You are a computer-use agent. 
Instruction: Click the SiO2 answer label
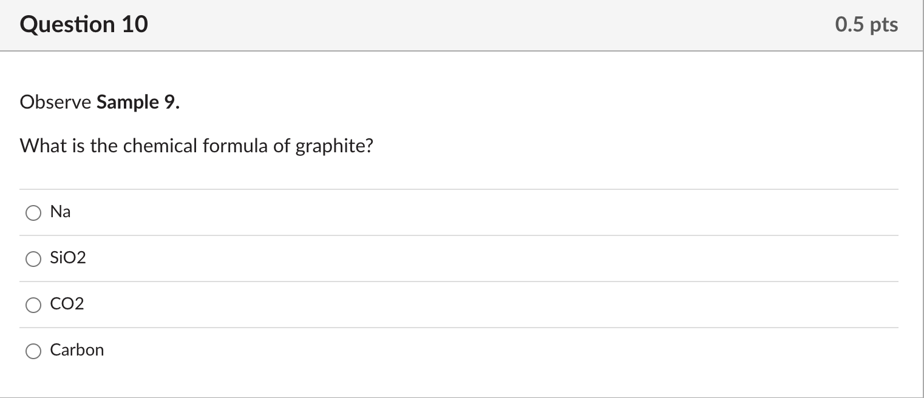[67, 258]
